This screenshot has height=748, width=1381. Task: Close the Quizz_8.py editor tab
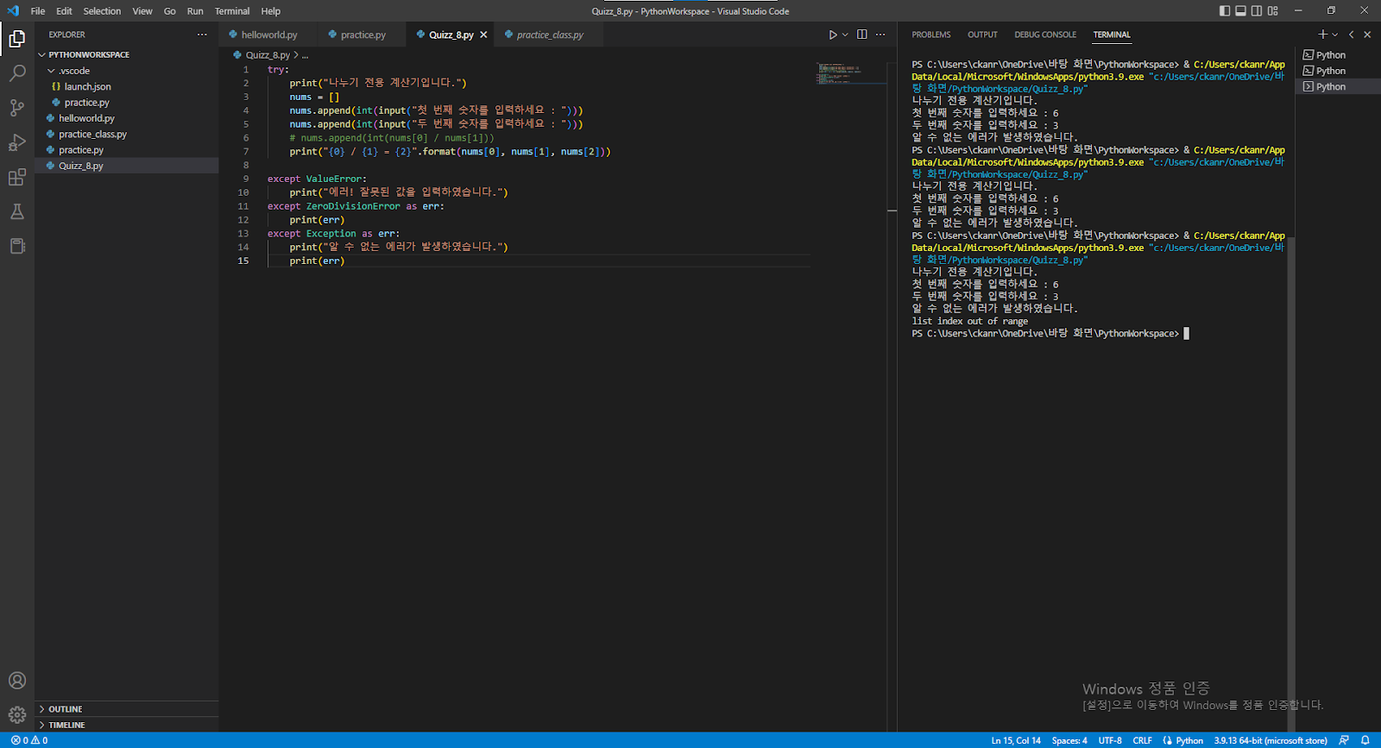[x=483, y=35]
